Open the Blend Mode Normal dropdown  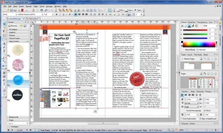click(207, 50)
